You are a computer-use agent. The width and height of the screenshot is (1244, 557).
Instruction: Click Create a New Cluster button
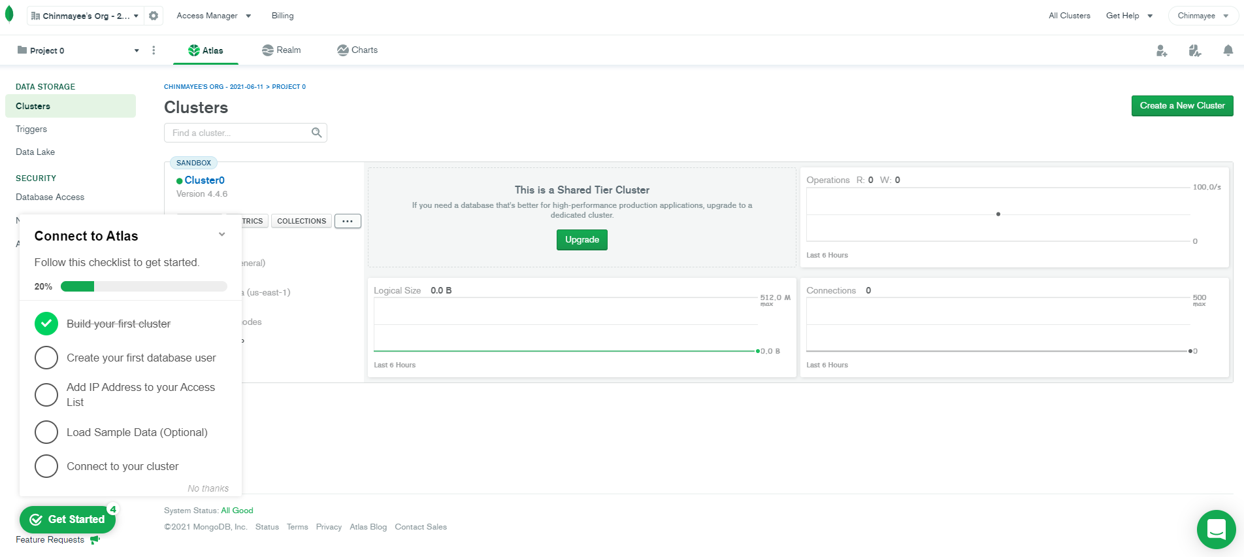pyautogui.click(x=1182, y=106)
